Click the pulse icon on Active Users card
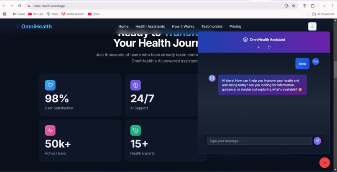This screenshot has height=172, width=337. click(x=50, y=130)
